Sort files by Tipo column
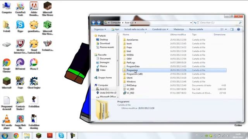This screenshot has height=139, width=248. (194, 34)
